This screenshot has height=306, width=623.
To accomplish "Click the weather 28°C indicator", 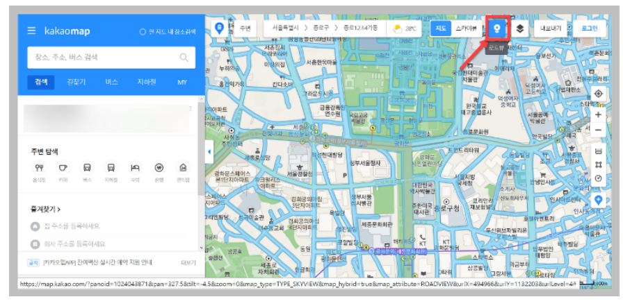I will [x=405, y=28].
